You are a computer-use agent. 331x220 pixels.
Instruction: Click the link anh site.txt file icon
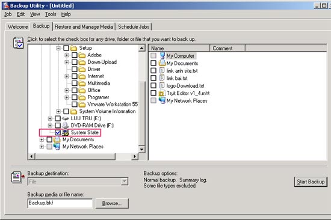[x=162, y=70]
